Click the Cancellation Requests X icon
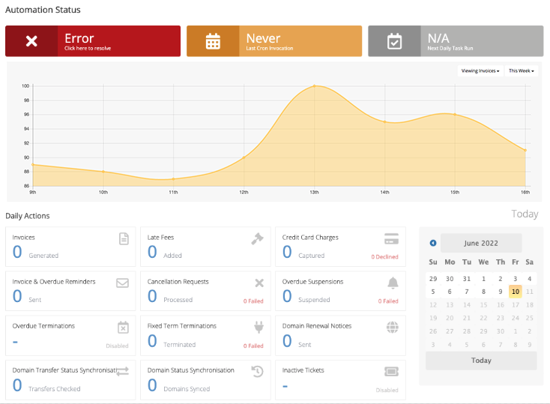The height and width of the screenshot is (404, 550). tap(259, 283)
